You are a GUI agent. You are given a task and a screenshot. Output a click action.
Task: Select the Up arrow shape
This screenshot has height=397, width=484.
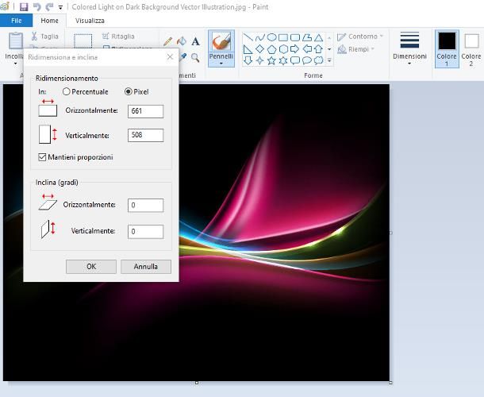tap(318, 48)
